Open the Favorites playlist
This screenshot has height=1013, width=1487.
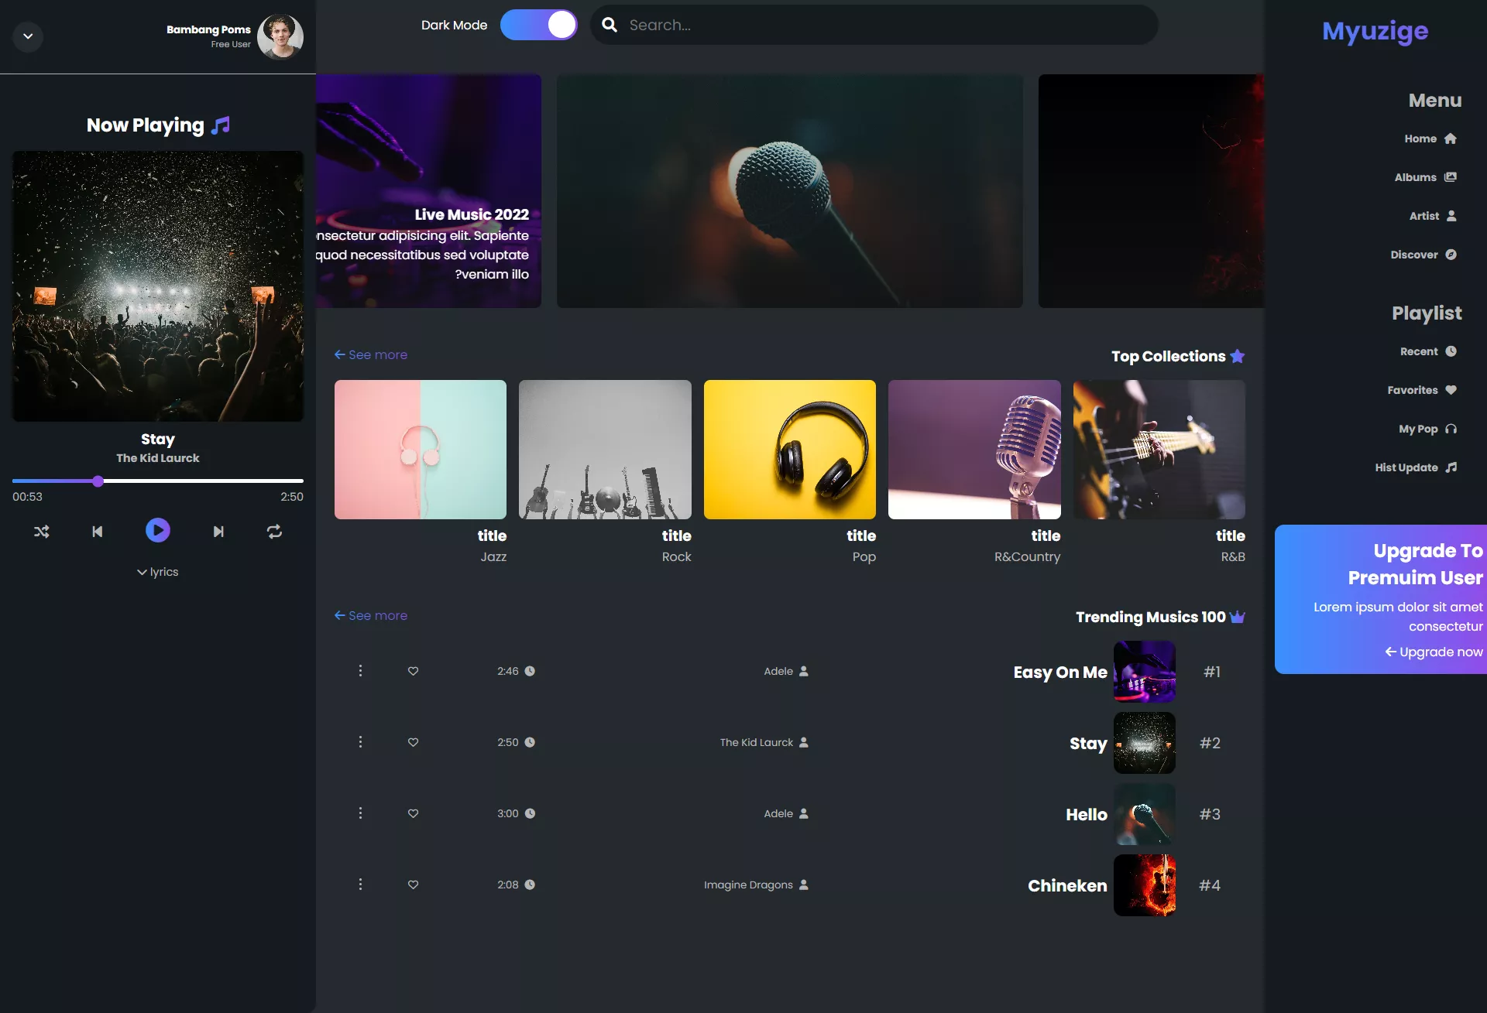pos(1421,390)
